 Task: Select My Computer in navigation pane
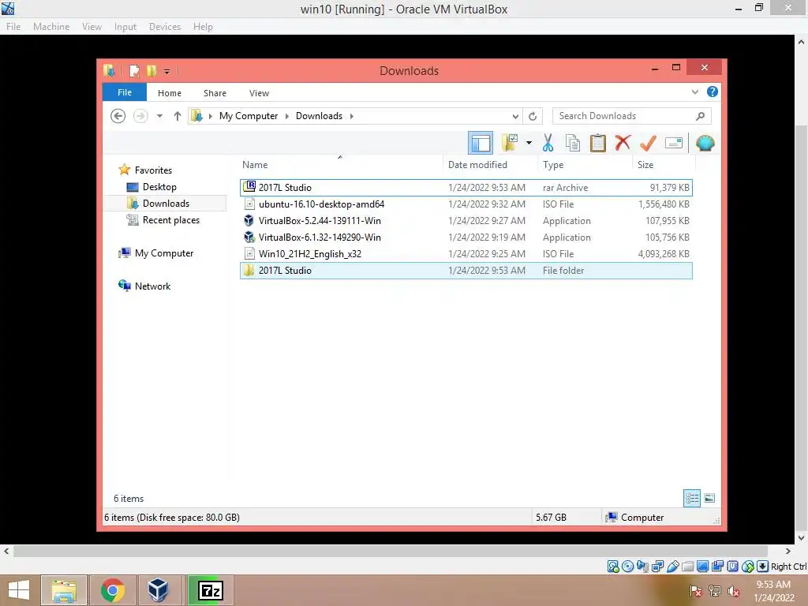click(x=164, y=253)
